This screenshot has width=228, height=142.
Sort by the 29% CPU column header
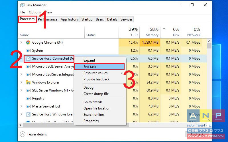tap(129, 32)
